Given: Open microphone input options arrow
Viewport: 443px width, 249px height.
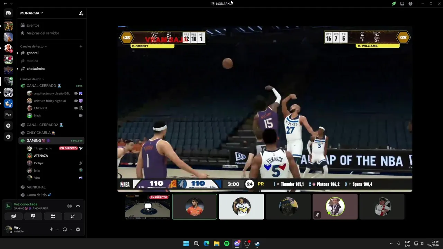Looking at the screenshot, I should (57, 229).
